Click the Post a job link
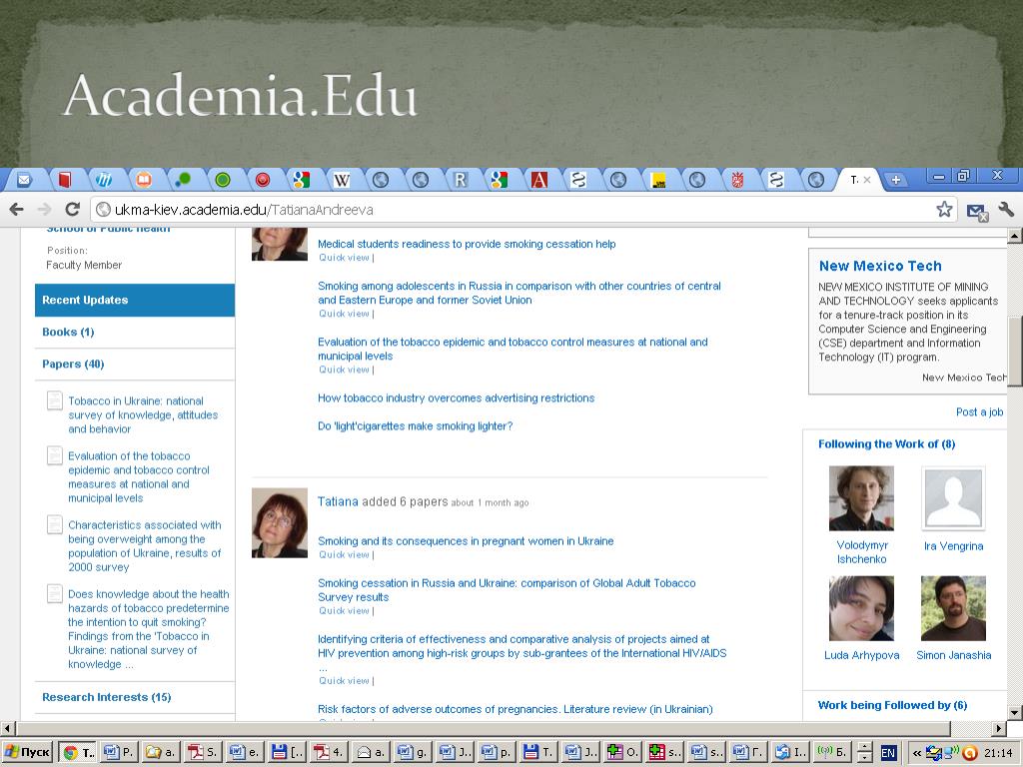Image resolution: width=1023 pixels, height=767 pixels. 979,411
